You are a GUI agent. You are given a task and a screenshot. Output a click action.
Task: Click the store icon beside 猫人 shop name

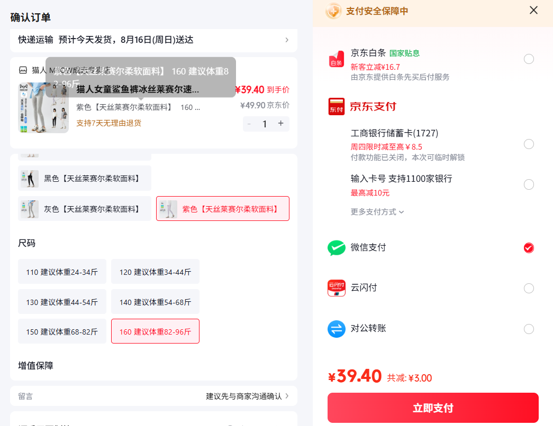coord(23,70)
